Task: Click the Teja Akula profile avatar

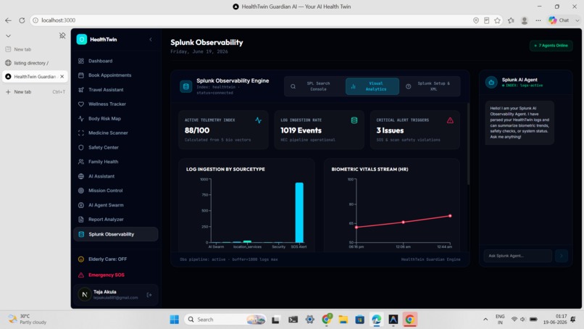Action: coord(85,295)
